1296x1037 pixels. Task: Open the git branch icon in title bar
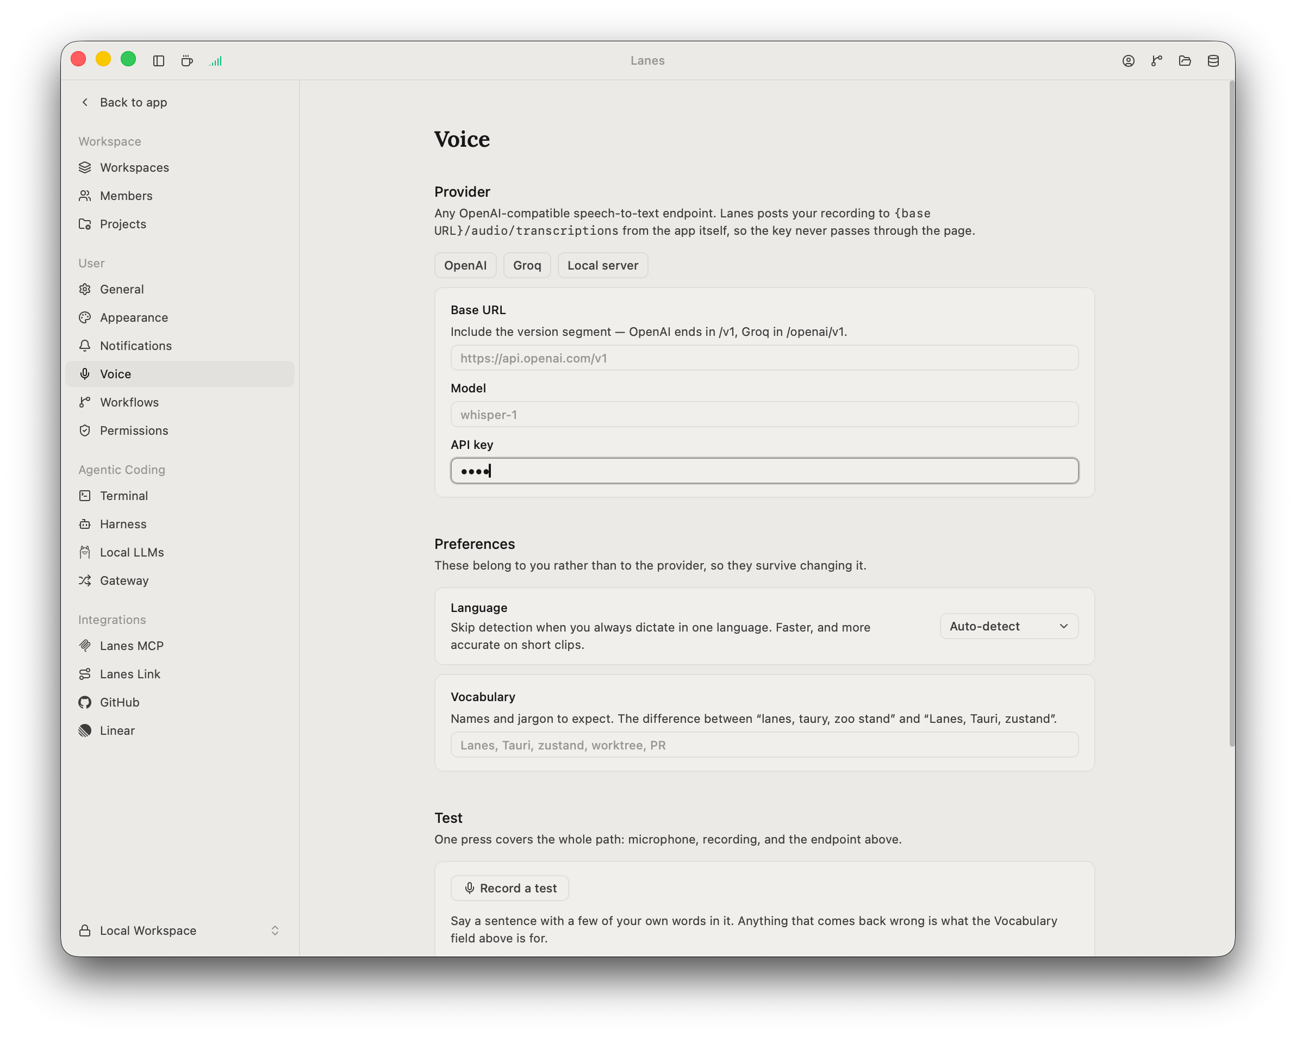tap(1156, 61)
